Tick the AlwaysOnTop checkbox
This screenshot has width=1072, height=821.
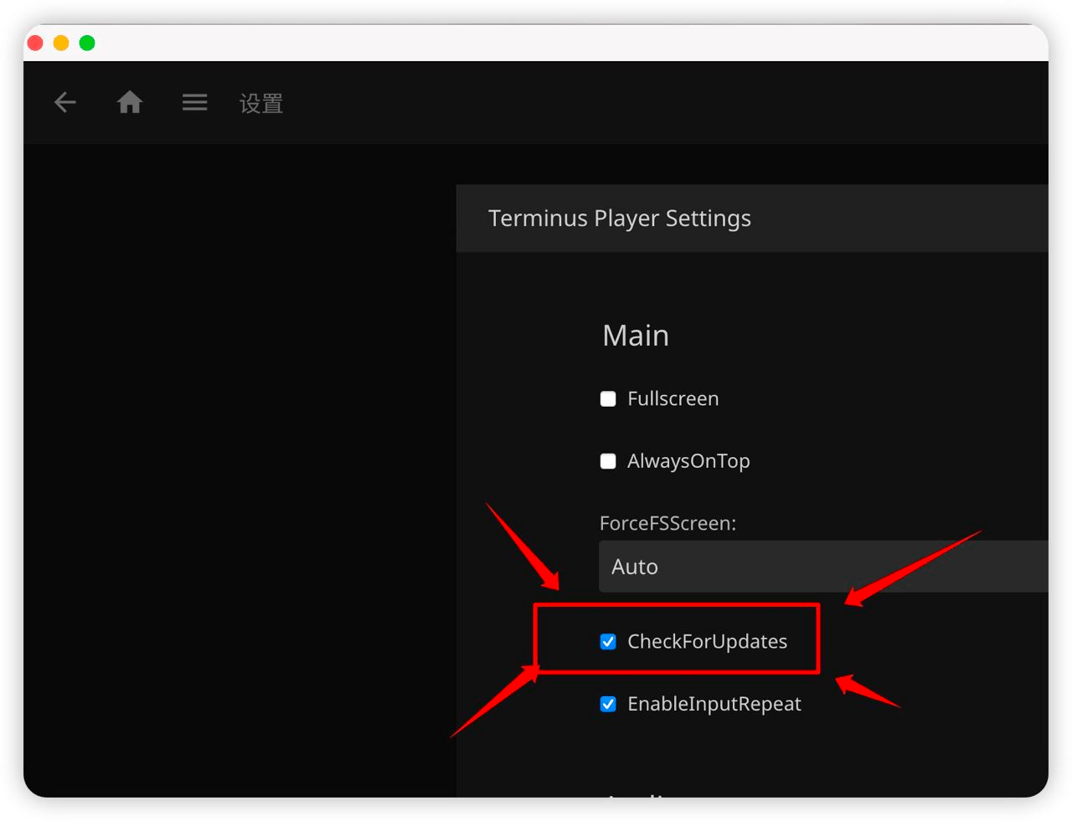tap(608, 461)
